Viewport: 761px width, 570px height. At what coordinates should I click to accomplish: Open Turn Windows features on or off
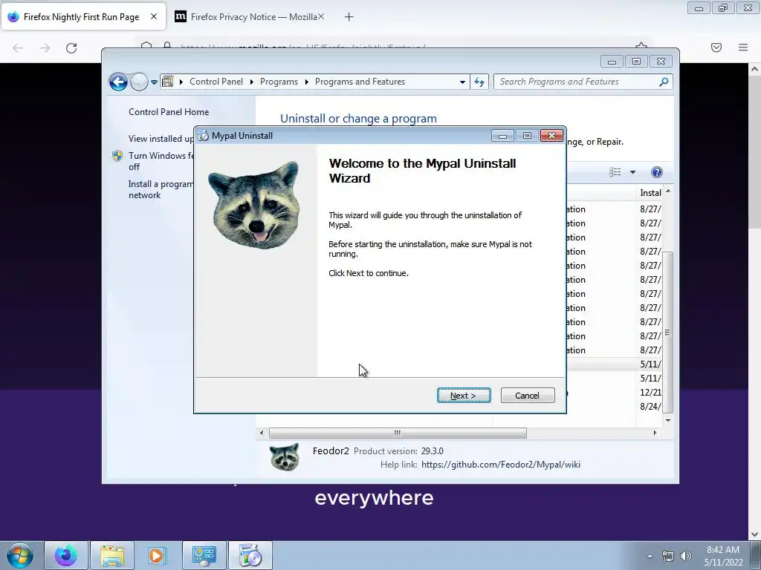pyautogui.click(x=161, y=161)
